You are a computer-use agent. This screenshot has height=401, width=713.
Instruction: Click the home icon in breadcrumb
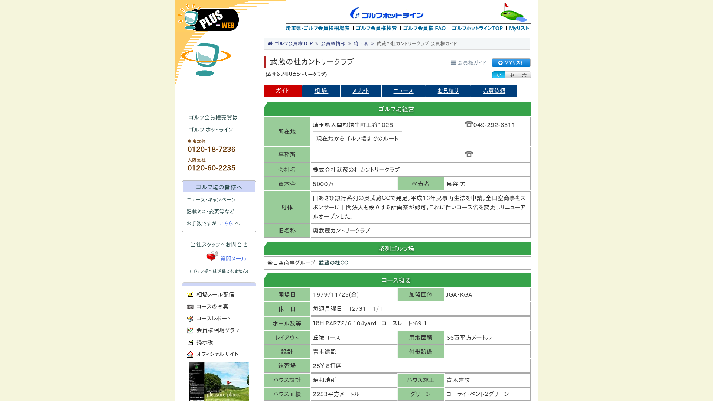click(270, 43)
